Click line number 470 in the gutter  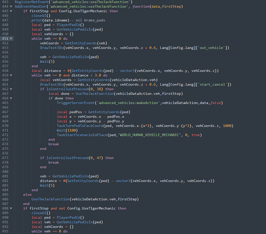pyautogui.click(x=5, y=126)
